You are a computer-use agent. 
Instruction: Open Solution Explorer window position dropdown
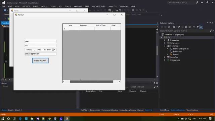[207, 23]
